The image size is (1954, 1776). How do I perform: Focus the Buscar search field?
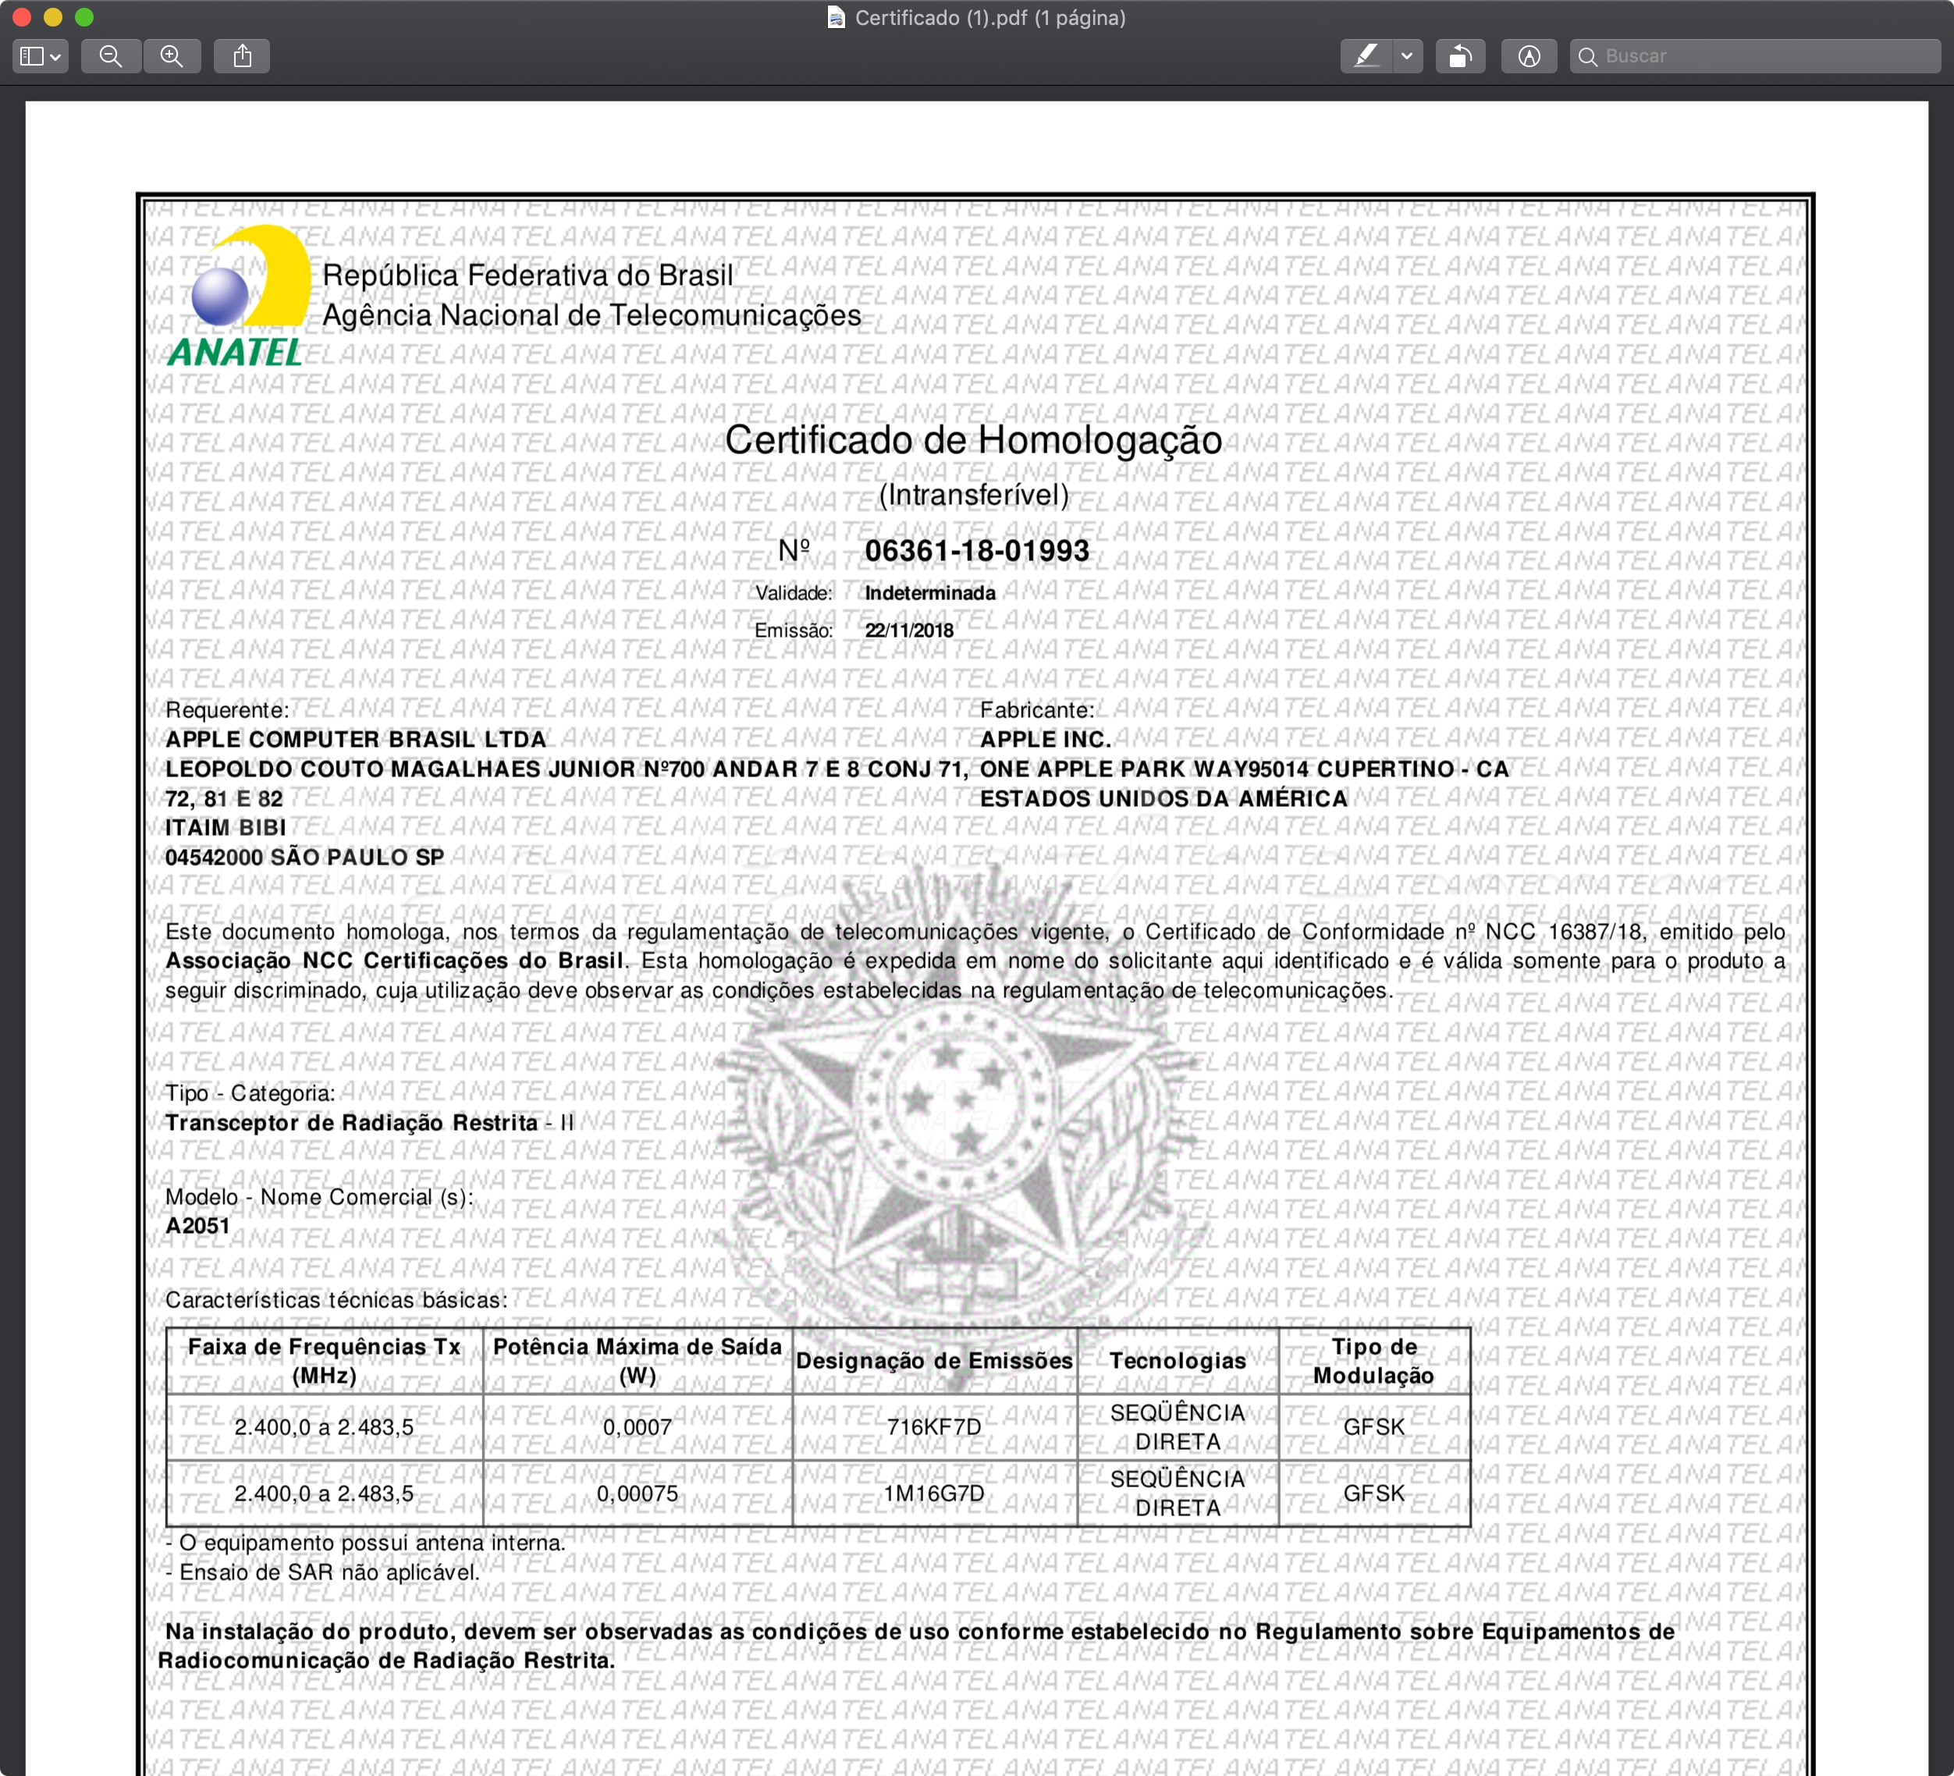click(x=1755, y=56)
